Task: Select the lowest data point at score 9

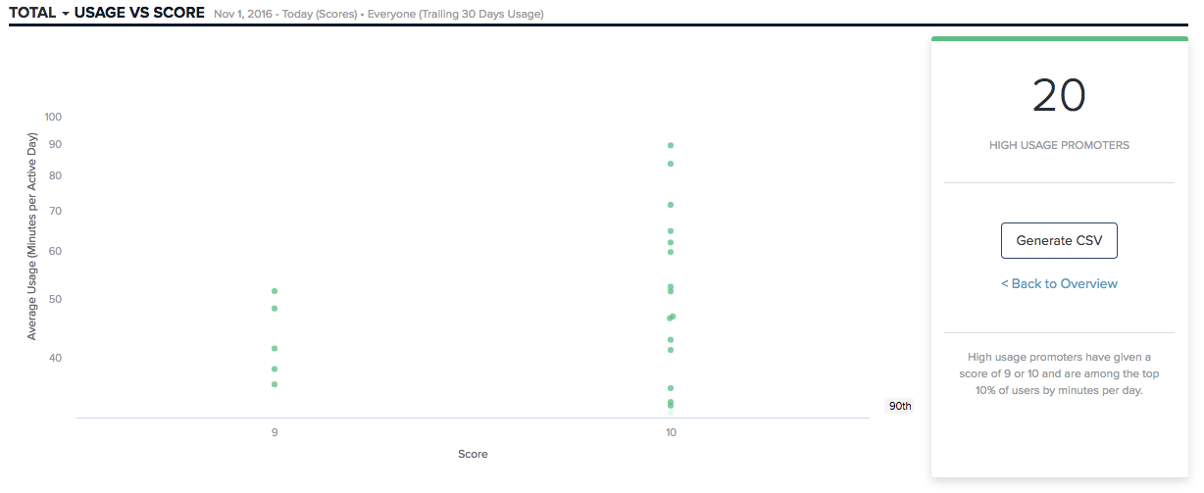Action: point(275,384)
